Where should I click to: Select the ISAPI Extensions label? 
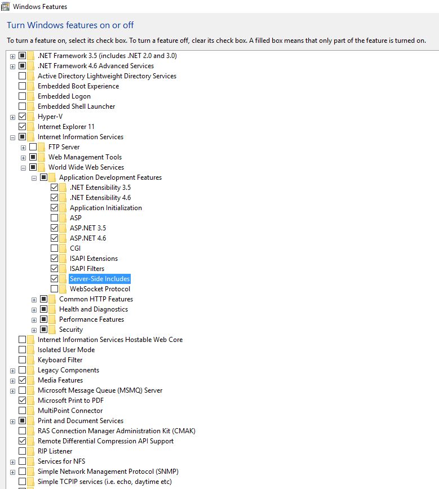tap(94, 259)
